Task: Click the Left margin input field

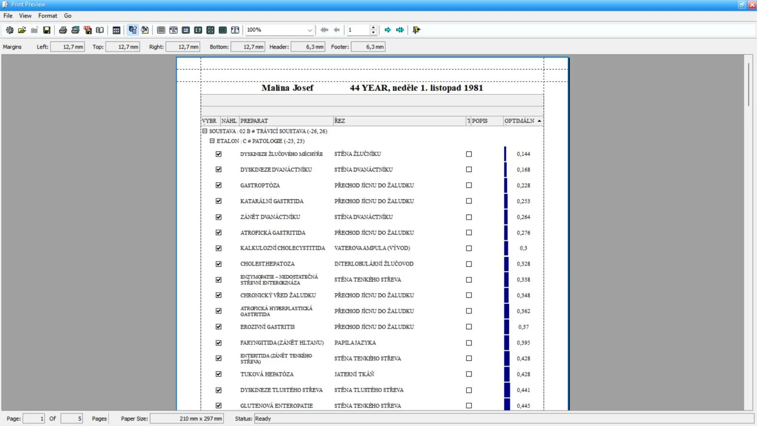Action: (67, 47)
